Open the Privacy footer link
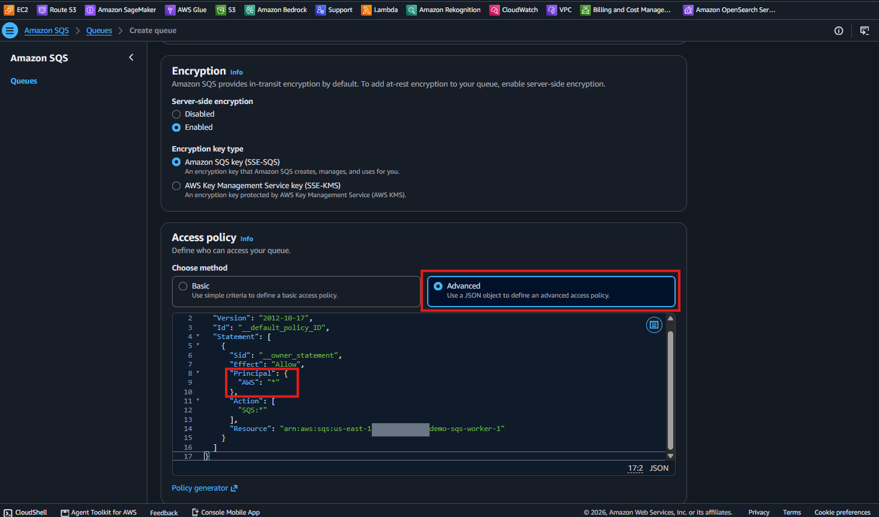 click(x=759, y=513)
